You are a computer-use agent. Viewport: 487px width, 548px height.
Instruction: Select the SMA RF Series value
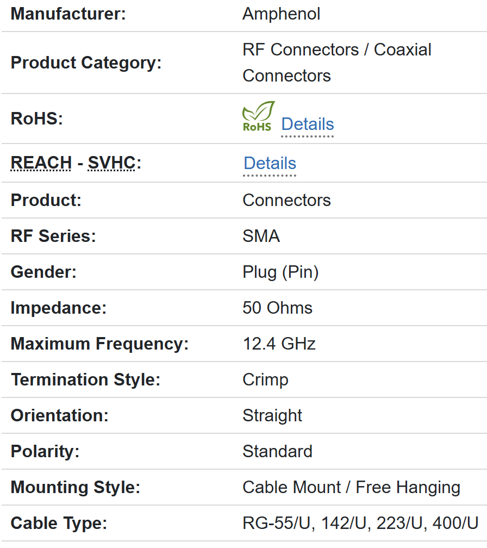[261, 236]
